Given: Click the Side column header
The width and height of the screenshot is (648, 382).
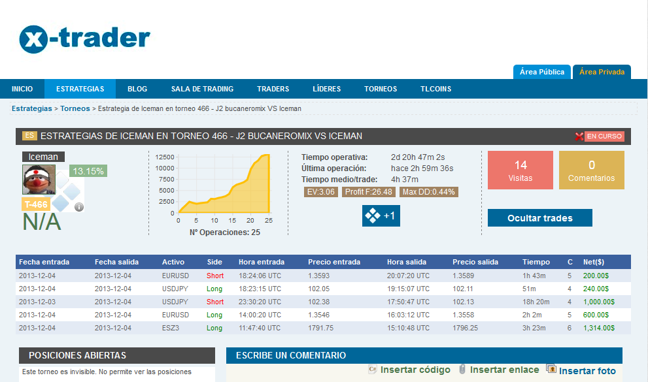Looking at the screenshot, I should pyautogui.click(x=214, y=262).
